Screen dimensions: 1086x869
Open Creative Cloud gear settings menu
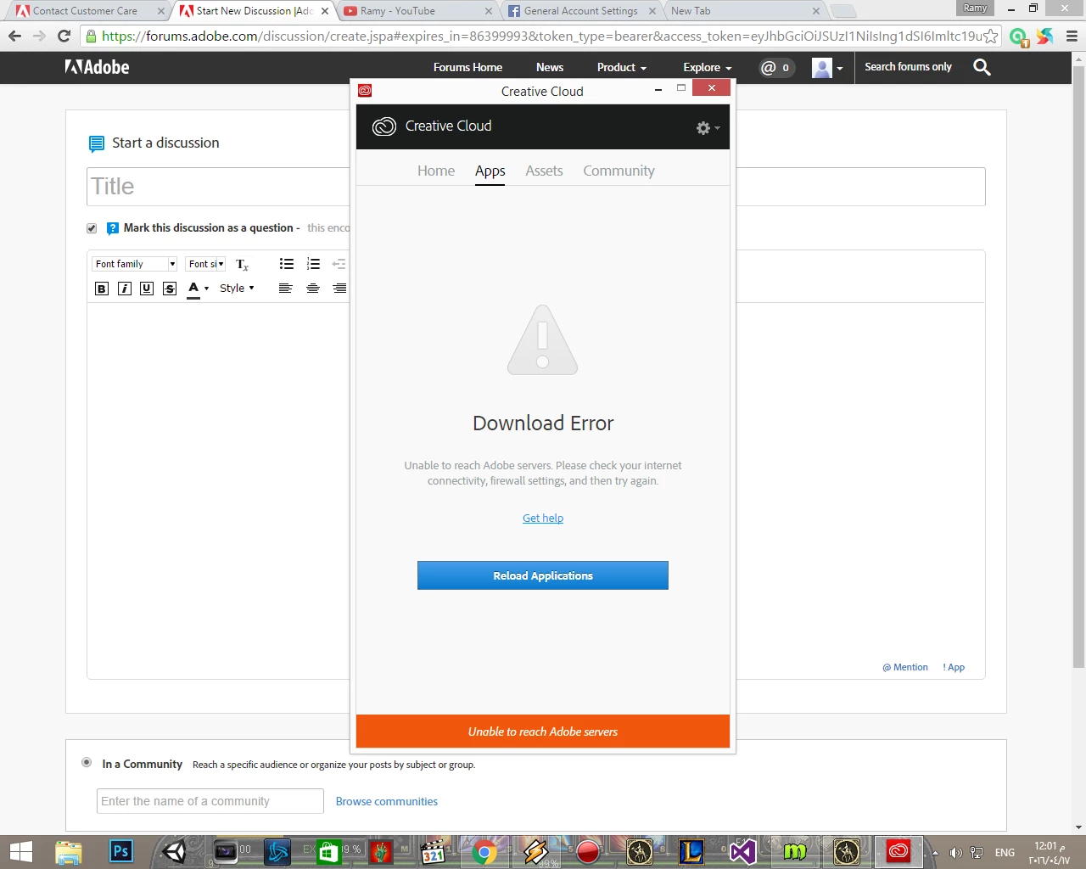point(708,128)
